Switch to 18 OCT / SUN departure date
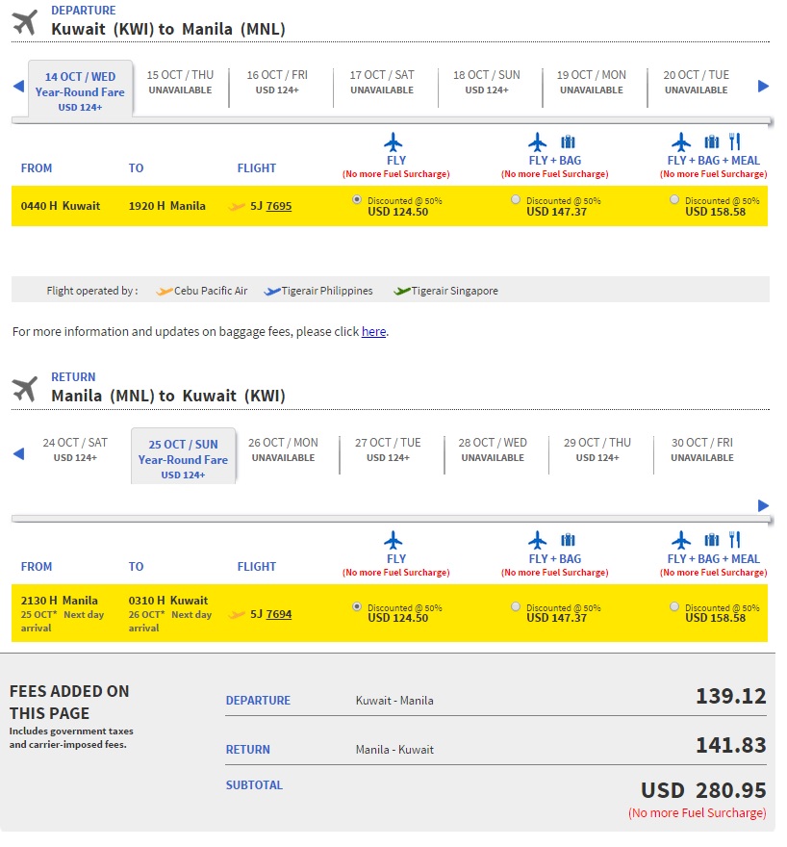This screenshot has width=787, height=847. click(486, 82)
